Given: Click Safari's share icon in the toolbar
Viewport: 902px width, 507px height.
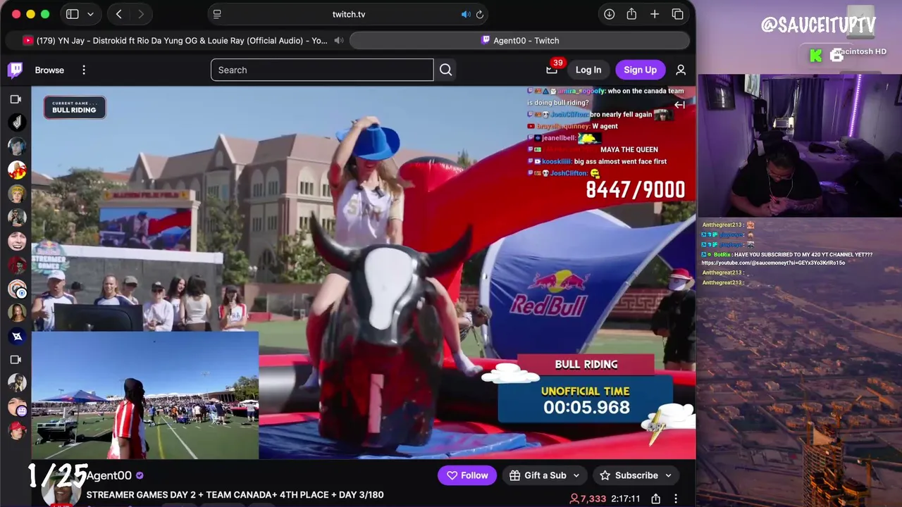Looking at the screenshot, I should click(x=631, y=14).
